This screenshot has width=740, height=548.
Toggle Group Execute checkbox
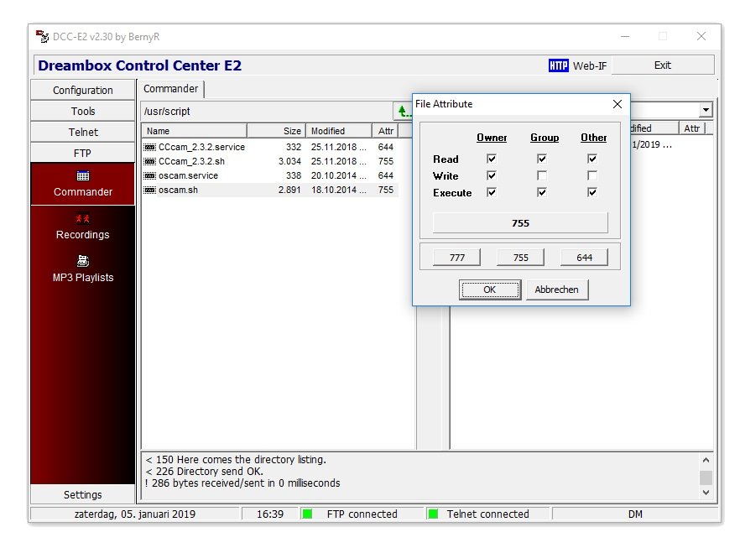point(542,192)
